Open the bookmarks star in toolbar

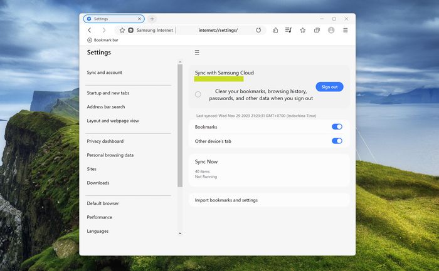pyautogui.click(x=303, y=30)
